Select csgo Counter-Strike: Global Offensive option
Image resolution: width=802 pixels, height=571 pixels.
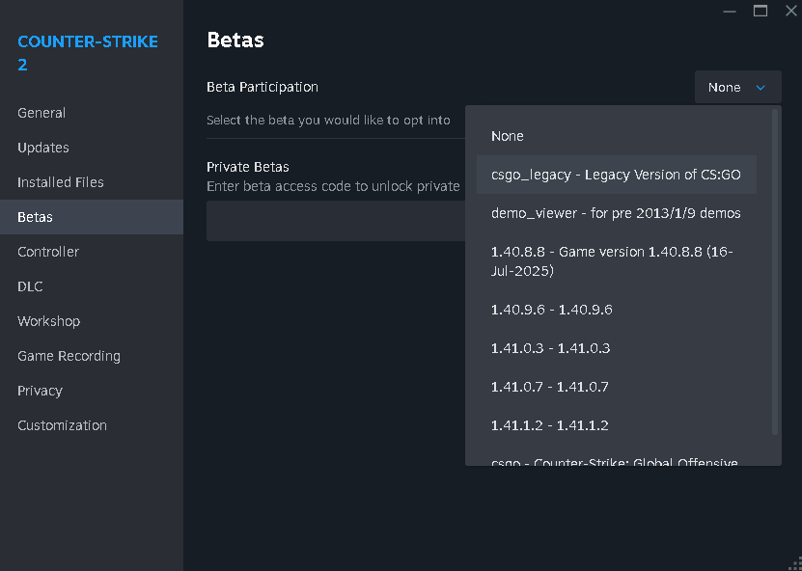(617, 461)
